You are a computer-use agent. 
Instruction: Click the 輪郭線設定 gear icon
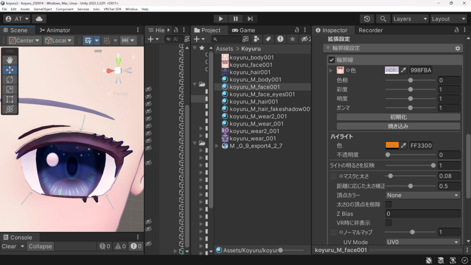pyautogui.click(x=458, y=48)
